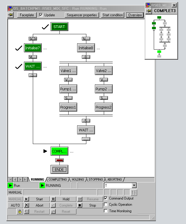Switch to the HOLDING tab

click(x=78, y=179)
